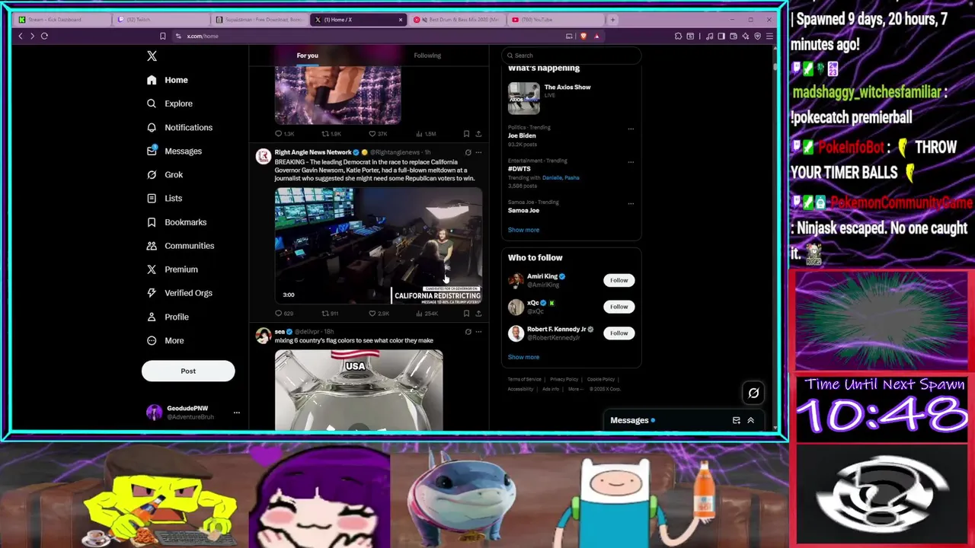The height and width of the screenshot is (548, 975).
Task: Share the Right Angle News Network post
Action: pos(478,314)
